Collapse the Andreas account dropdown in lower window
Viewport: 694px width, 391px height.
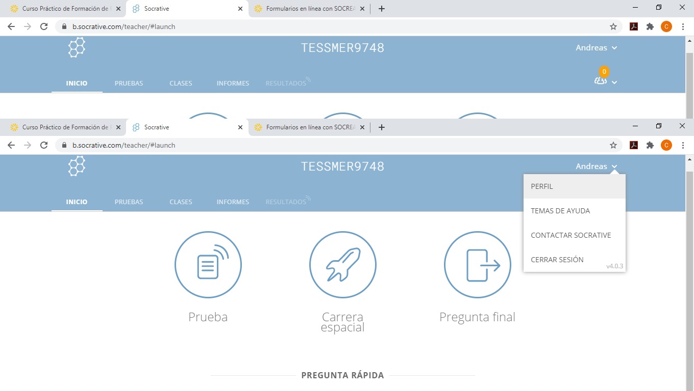click(597, 166)
